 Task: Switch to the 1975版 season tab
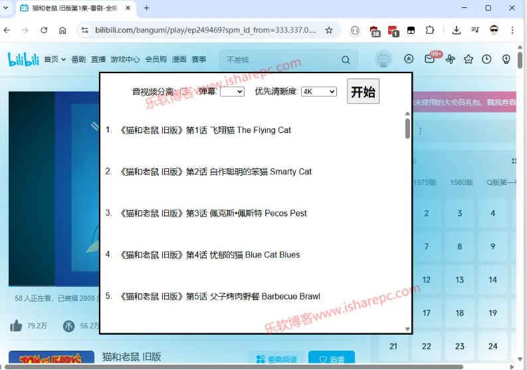pyautogui.click(x=425, y=182)
